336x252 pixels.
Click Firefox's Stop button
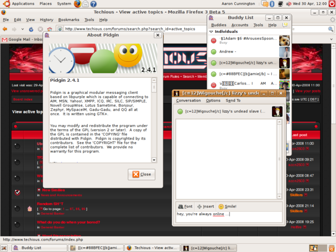click(40, 29)
